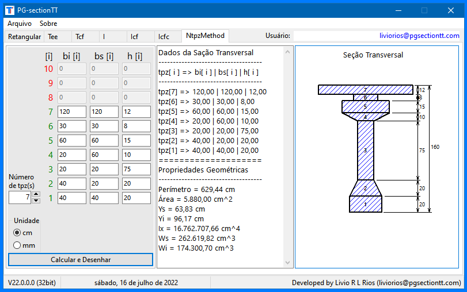Screen dimensions: 467x292
Task: Click the bs field for row 2
Action: (x=104, y=183)
